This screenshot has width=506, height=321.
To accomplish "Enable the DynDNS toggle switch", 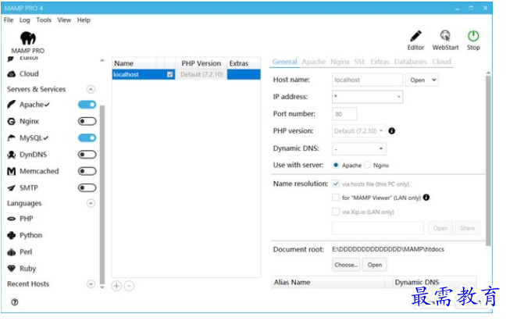I will (x=87, y=155).
